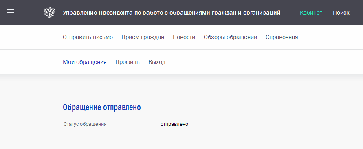Open Поиск in the header
This screenshot has width=363, height=149.
pos(341,13)
